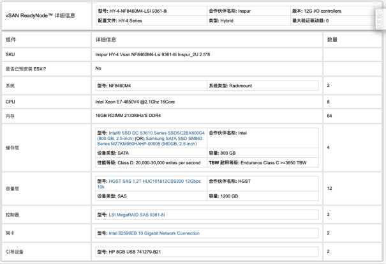The height and width of the screenshot is (264, 386).
Task: Click the 详细信息 column header
Action: click(106, 40)
